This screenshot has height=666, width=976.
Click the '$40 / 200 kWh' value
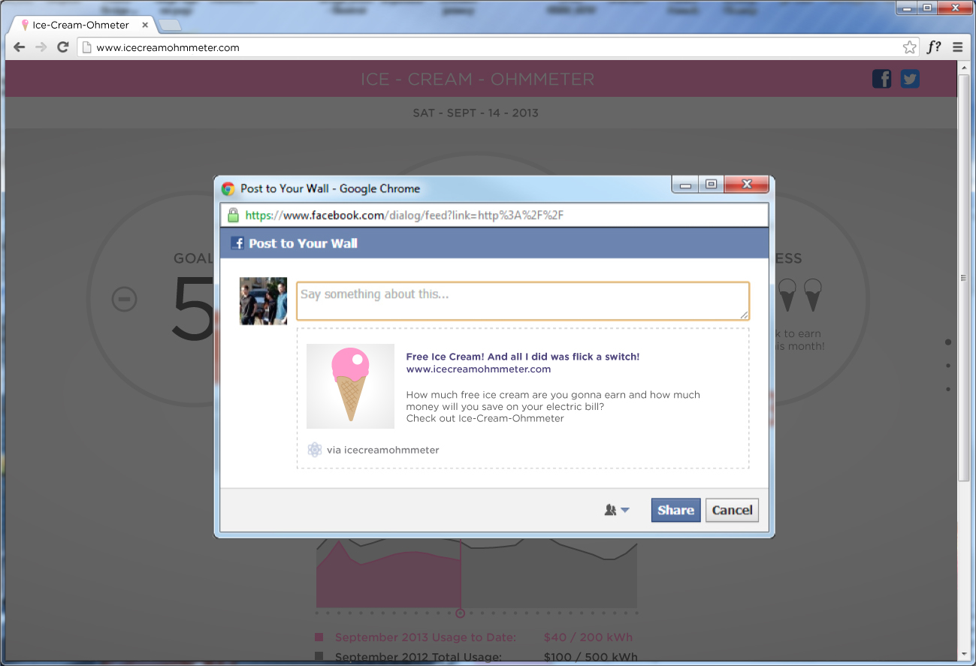tap(588, 637)
